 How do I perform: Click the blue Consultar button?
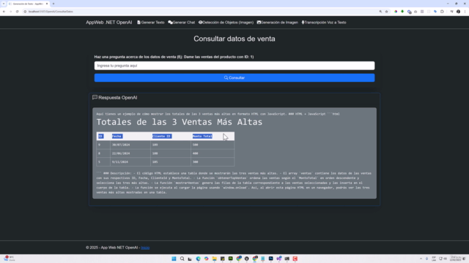pos(234,77)
